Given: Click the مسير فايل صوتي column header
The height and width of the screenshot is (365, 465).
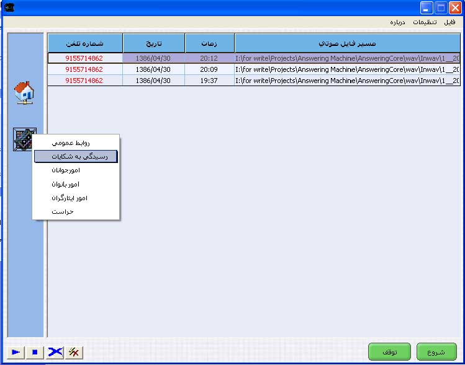Looking at the screenshot, I should tap(347, 43).
